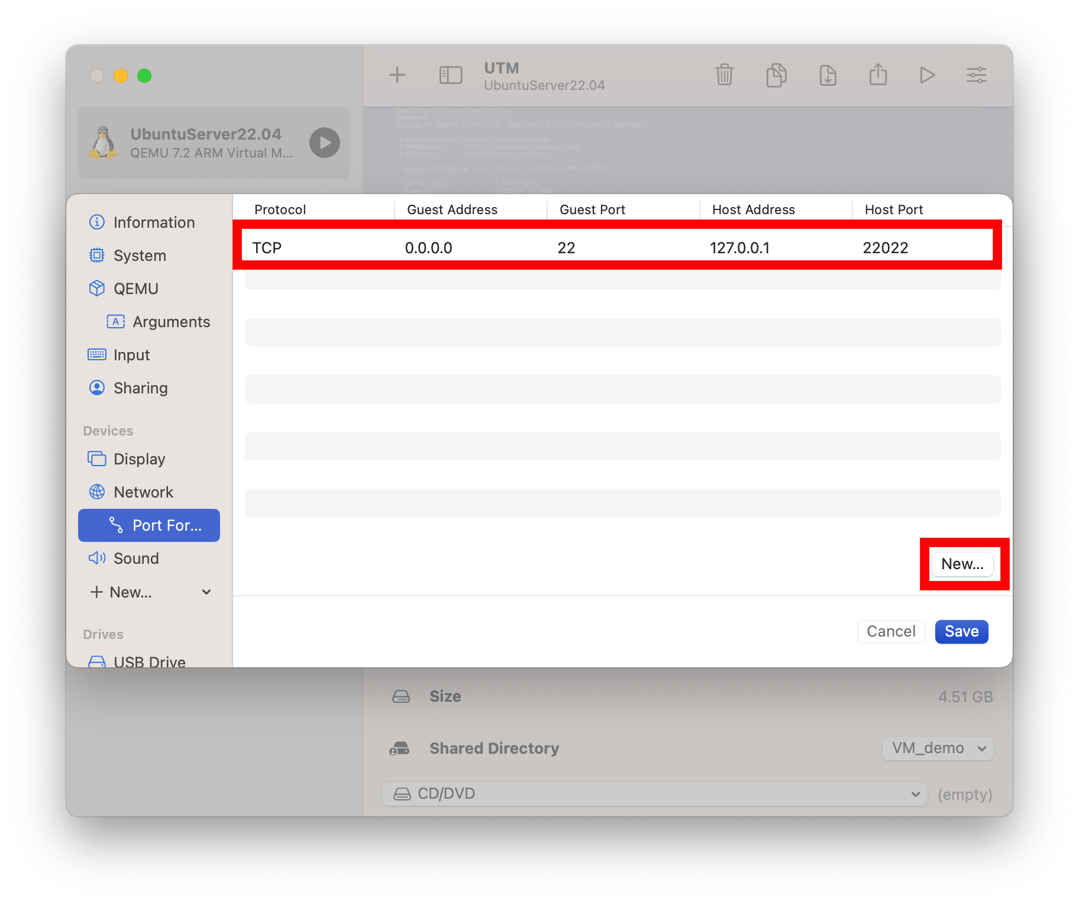Open VM settings sliders icon
The image size is (1079, 904).
977,75
